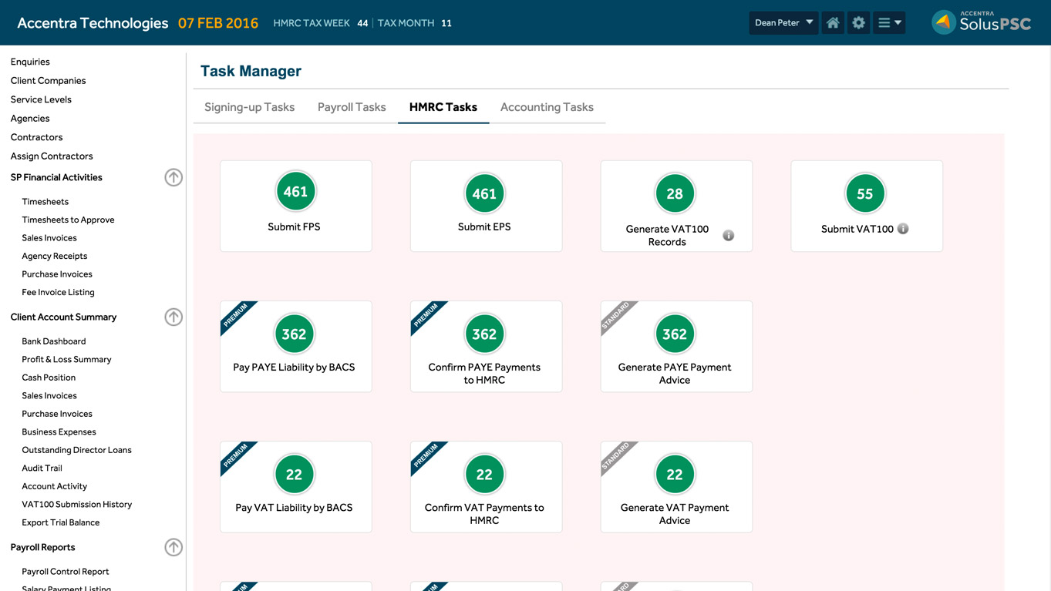Image resolution: width=1051 pixels, height=591 pixels.
Task: Open the Dean Peter user dropdown
Action: (x=783, y=23)
